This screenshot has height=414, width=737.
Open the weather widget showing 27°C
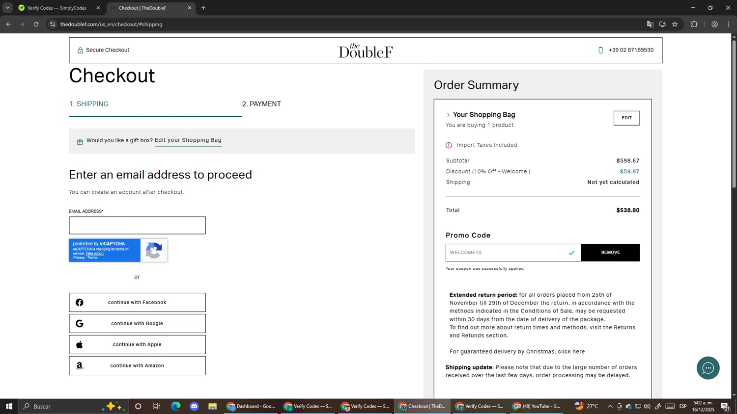(587, 406)
